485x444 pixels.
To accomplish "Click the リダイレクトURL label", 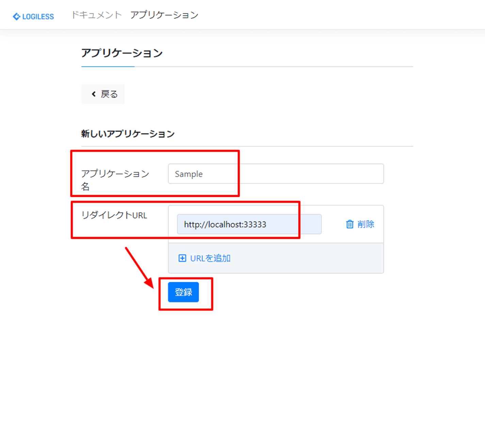I will pyautogui.click(x=114, y=215).
